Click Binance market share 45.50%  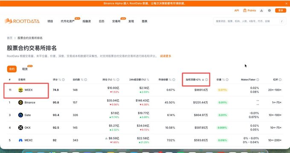(x=170, y=102)
